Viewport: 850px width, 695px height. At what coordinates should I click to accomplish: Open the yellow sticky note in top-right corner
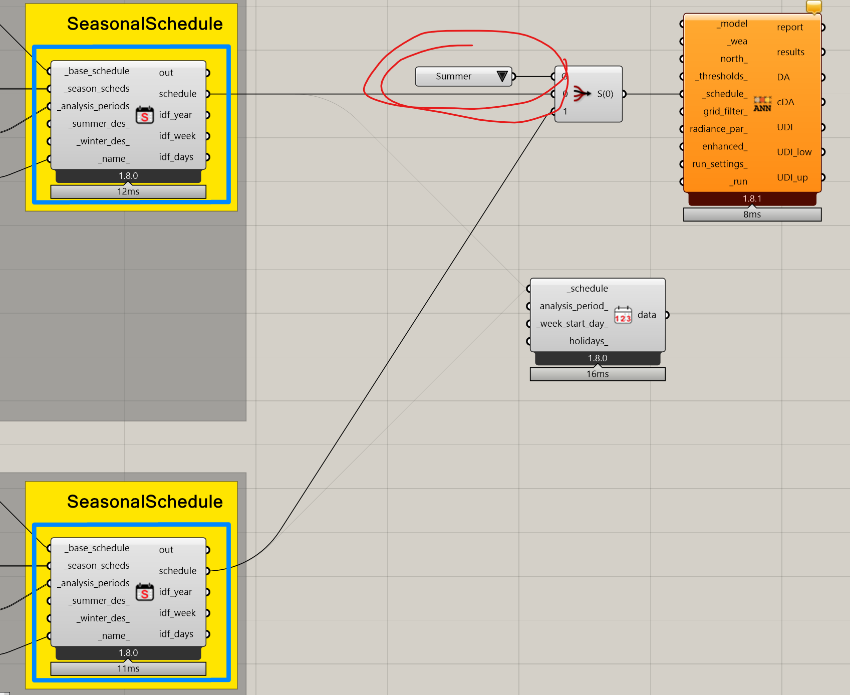tap(813, 6)
